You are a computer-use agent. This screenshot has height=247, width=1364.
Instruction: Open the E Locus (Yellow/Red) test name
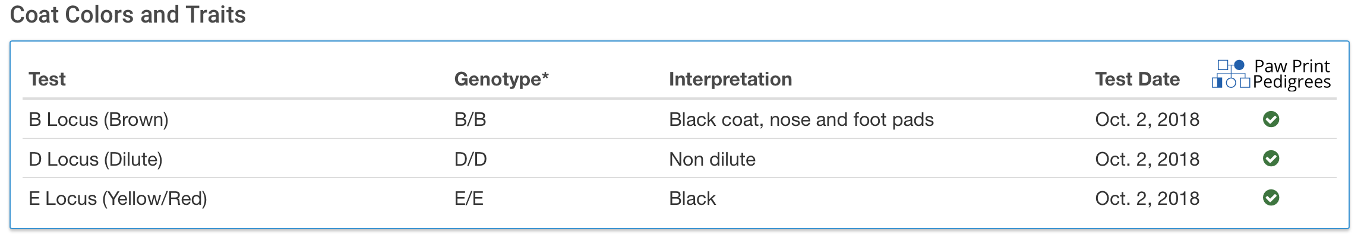tap(118, 198)
